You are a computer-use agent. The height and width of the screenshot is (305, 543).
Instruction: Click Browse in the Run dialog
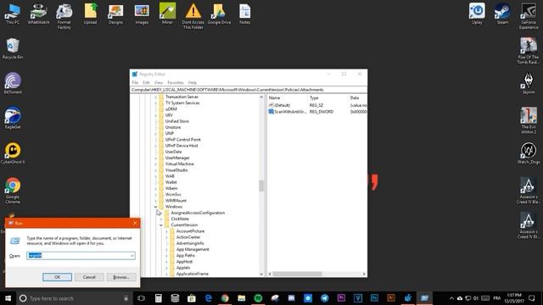click(x=120, y=277)
